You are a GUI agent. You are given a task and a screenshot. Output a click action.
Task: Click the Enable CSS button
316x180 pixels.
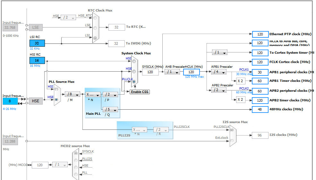(140, 92)
